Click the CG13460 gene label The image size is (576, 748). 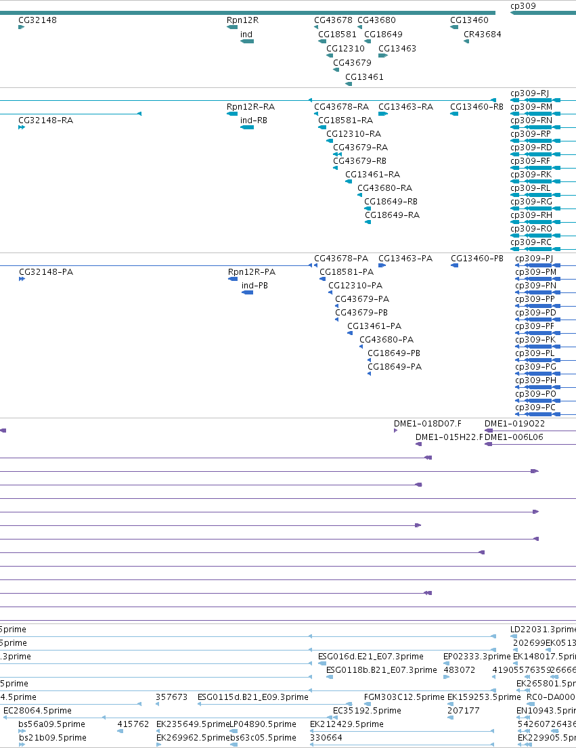[469, 20]
